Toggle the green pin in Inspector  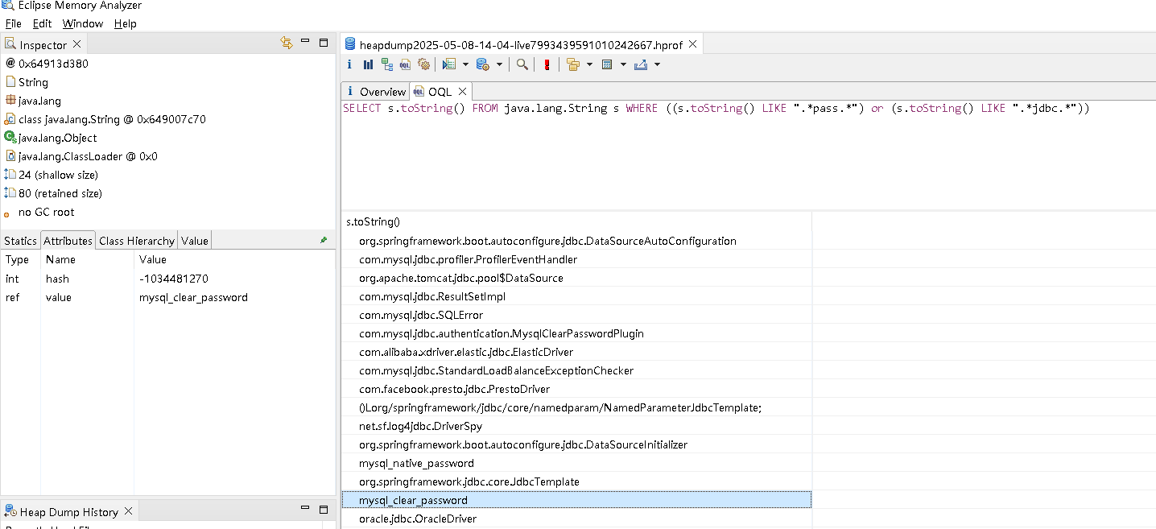tap(324, 240)
